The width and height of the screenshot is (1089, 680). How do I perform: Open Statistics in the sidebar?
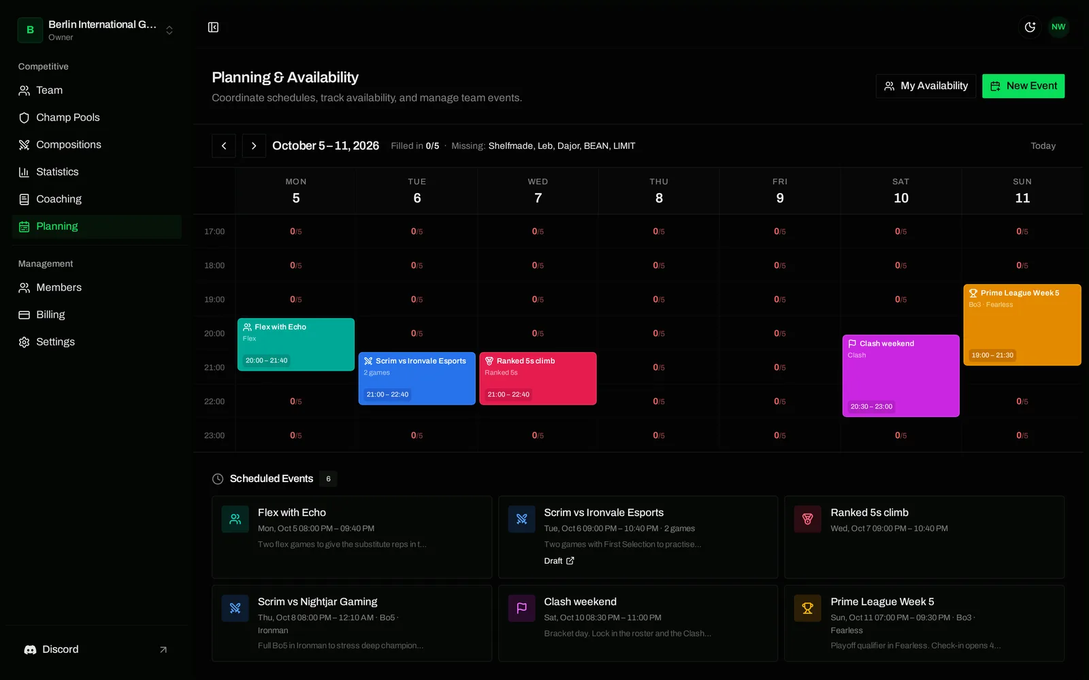tap(97, 172)
